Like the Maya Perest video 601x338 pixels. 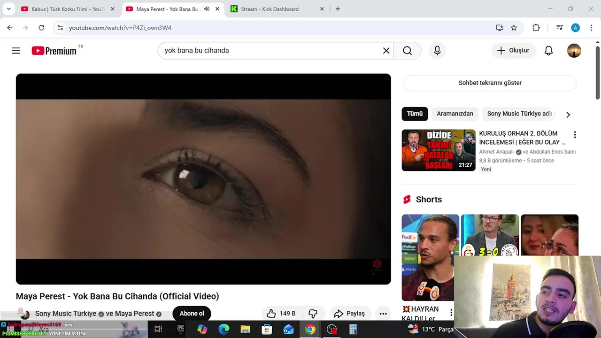(282, 314)
